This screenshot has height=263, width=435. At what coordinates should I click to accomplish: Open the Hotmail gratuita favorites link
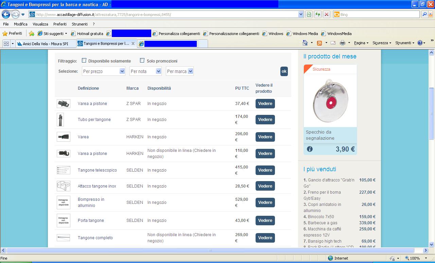(x=87, y=34)
